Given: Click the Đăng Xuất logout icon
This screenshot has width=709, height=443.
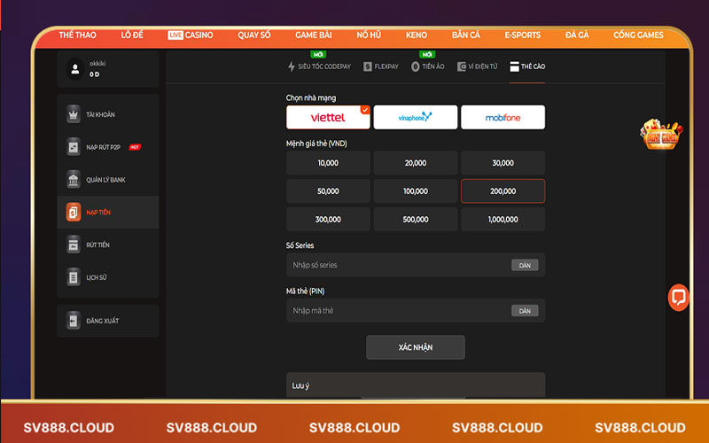Looking at the screenshot, I should click(x=74, y=321).
